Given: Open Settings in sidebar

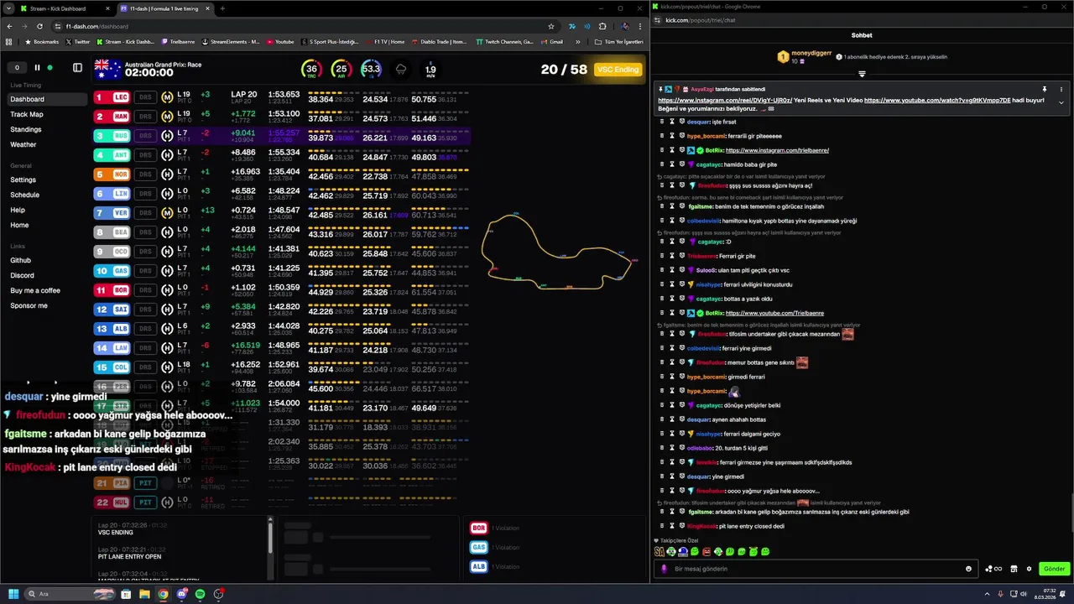Looking at the screenshot, I should tap(23, 180).
